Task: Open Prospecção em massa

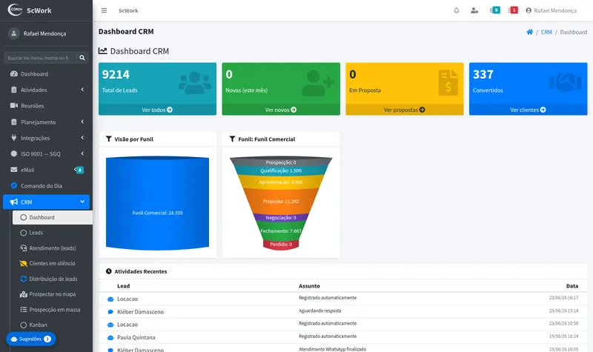Action: [52, 310]
